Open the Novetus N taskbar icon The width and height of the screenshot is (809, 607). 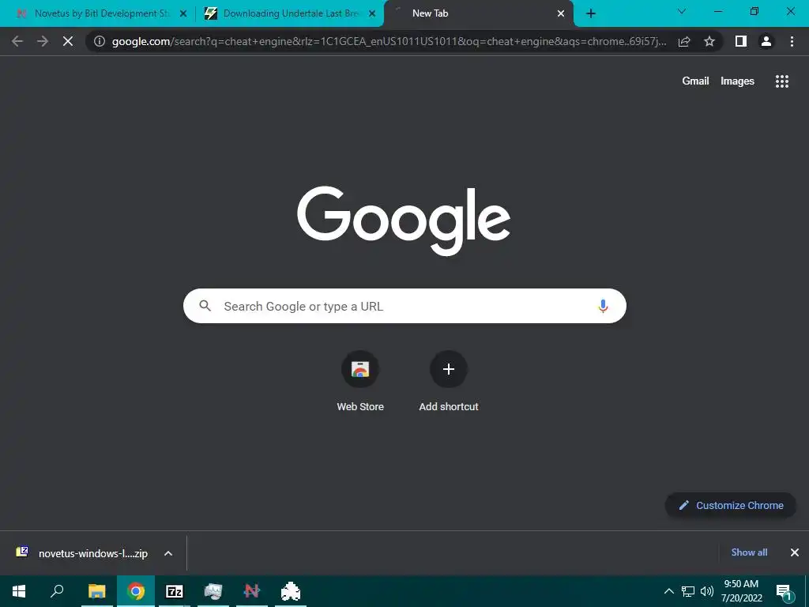(252, 591)
